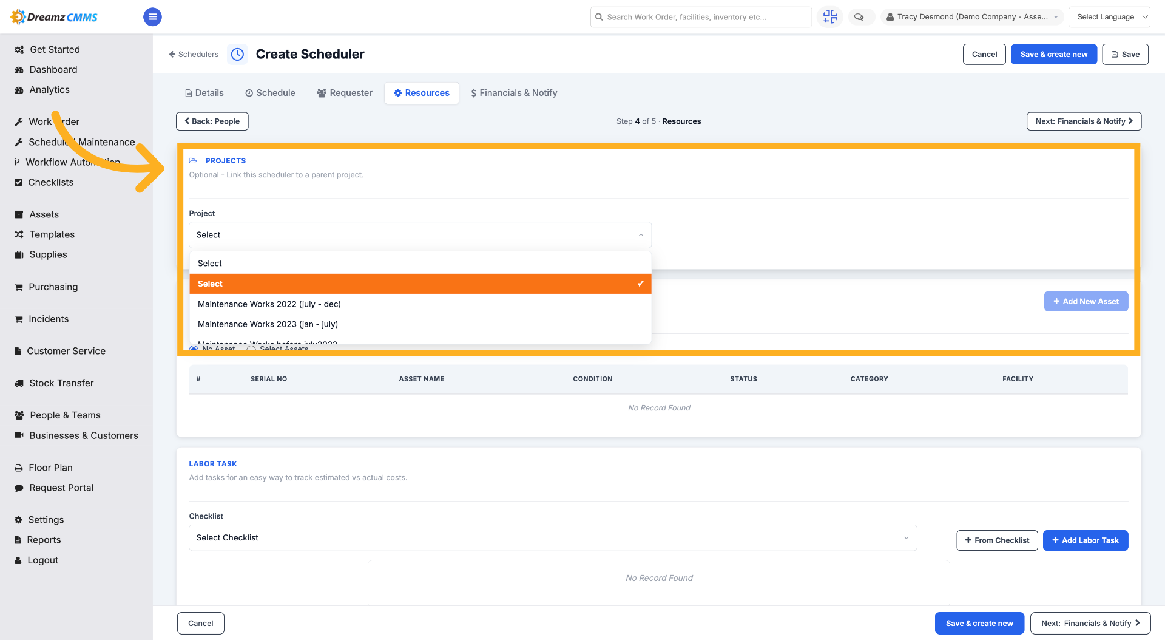Focus the Search Work Order field
Screen dimensions: 1165x640
tap(701, 17)
